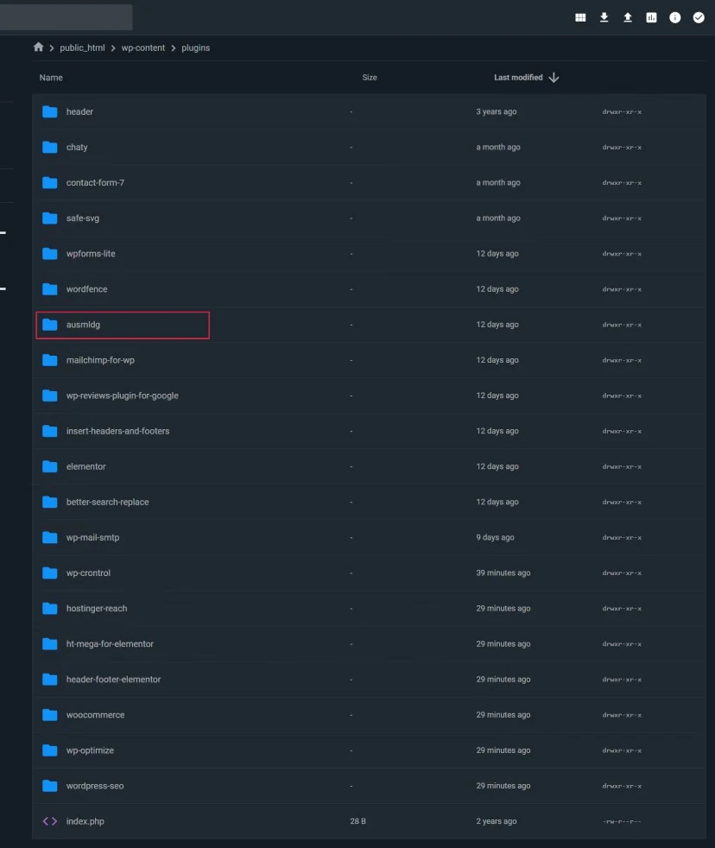The width and height of the screenshot is (715, 848).
Task: Select the wp-reviews-plugin-for-google folder name
Action: (123, 396)
